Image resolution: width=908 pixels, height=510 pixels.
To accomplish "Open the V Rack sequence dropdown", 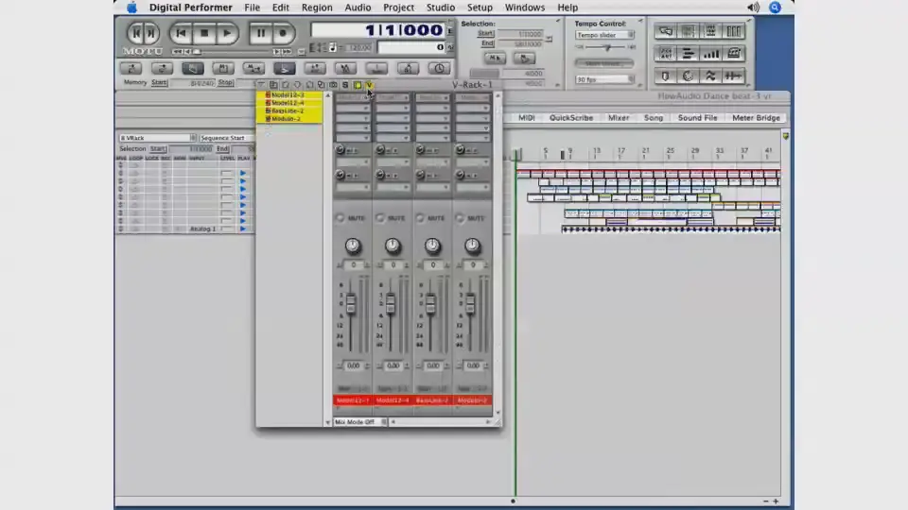I will coord(158,138).
